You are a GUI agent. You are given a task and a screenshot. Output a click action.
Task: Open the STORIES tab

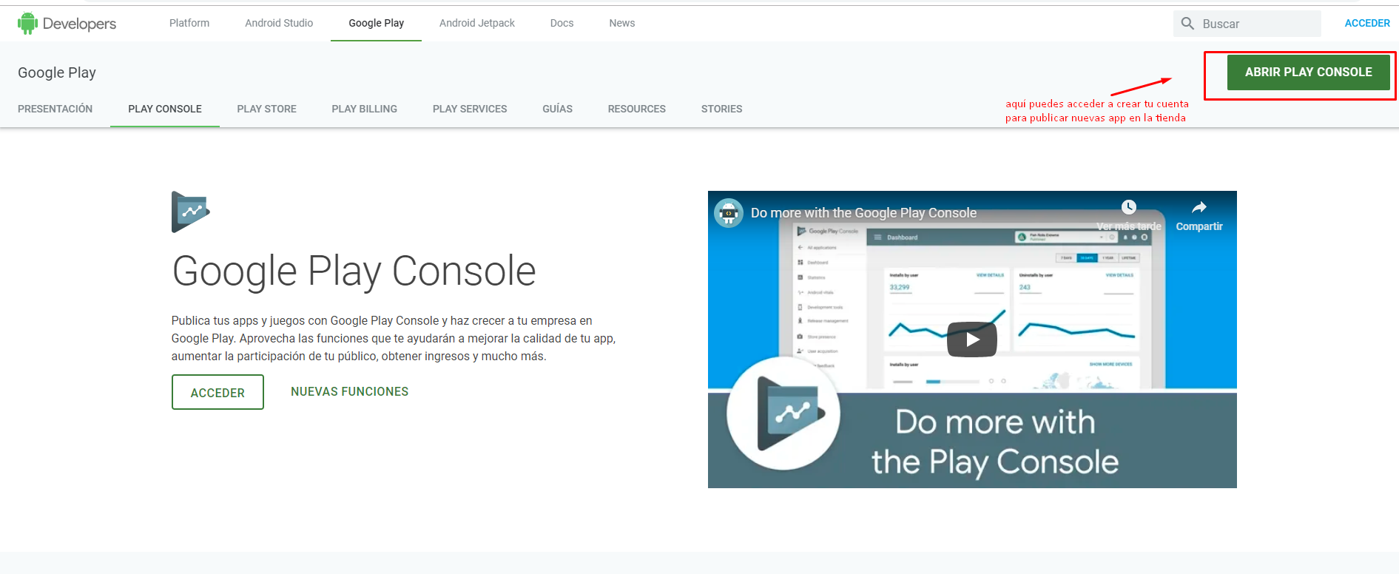(x=721, y=109)
